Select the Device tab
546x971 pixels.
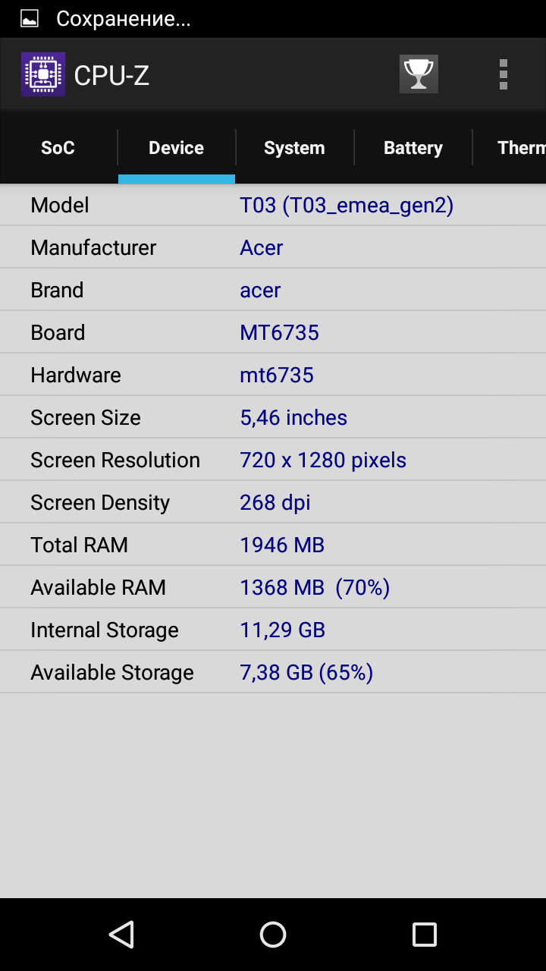point(176,148)
